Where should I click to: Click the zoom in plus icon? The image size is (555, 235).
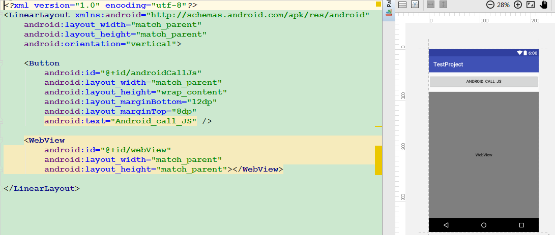coord(518,5)
